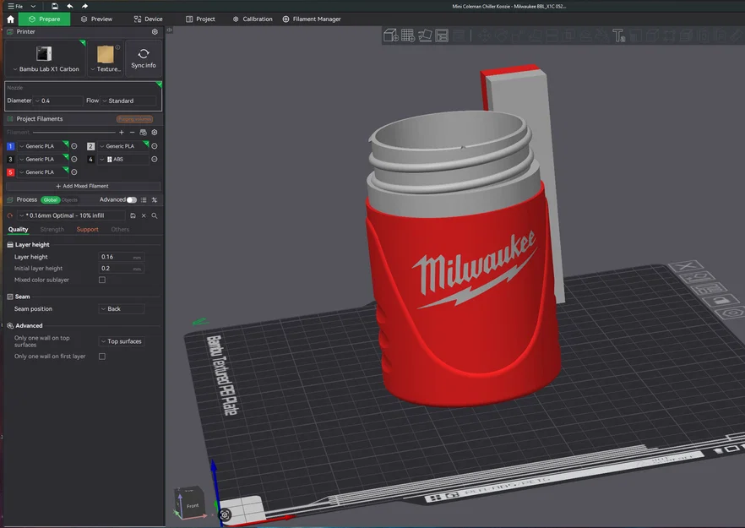Delete filament 4 ABS with circle-minus

pyautogui.click(x=155, y=159)
